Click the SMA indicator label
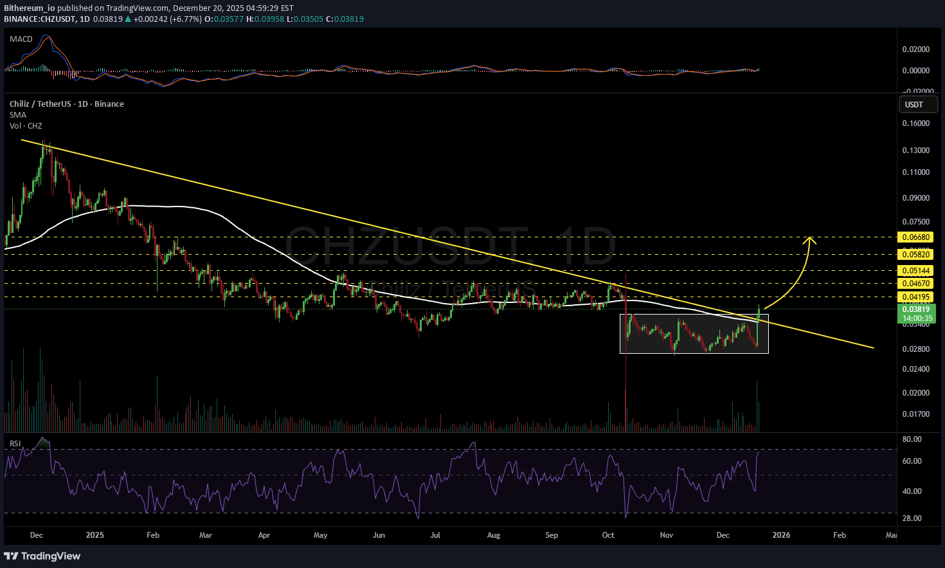The width and height of the screenshot is (945, 568). click(18, 115)
